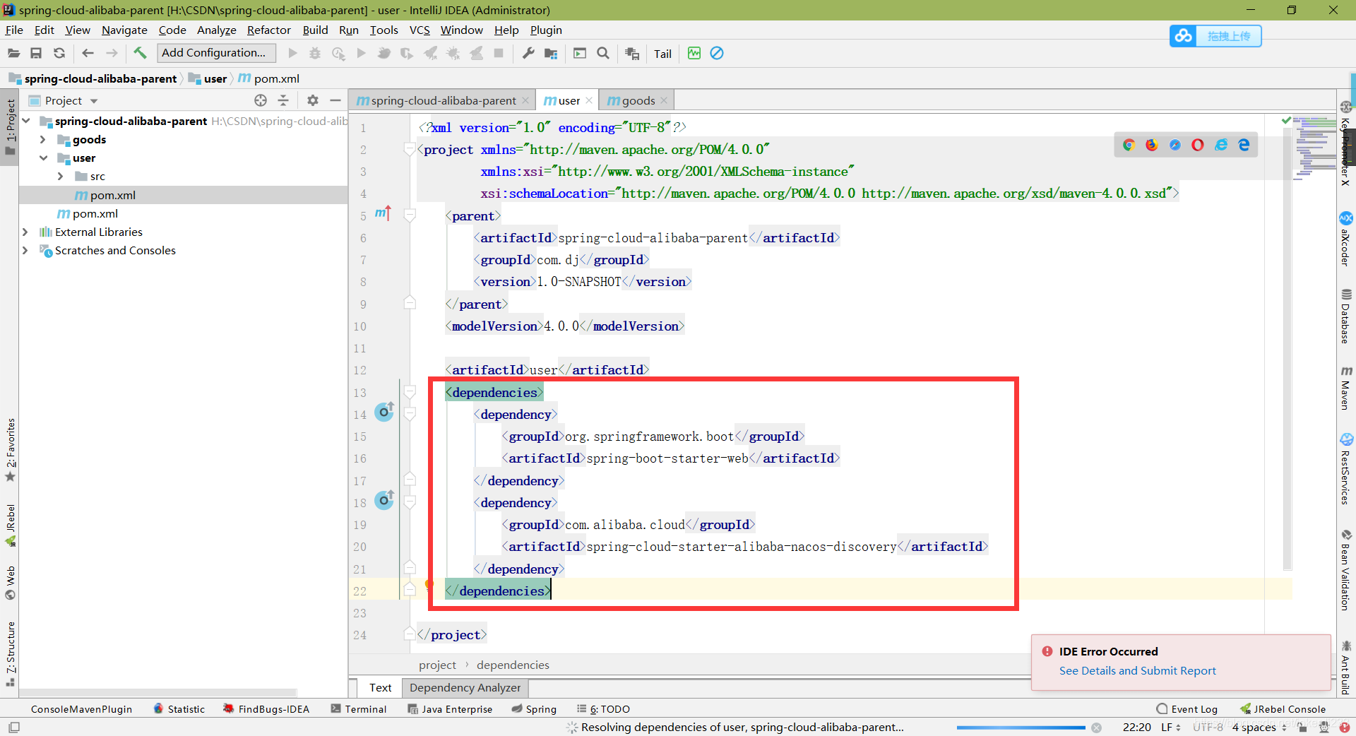Open in Chrome browser icon
The image size is (1356, 736).
tap(1129, 145)
